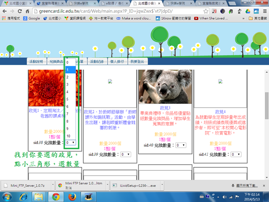The height and width of the screenshot is (202, 269).
Task: Open quantity dropdown for sid:40 koala item
Action: 181,145
